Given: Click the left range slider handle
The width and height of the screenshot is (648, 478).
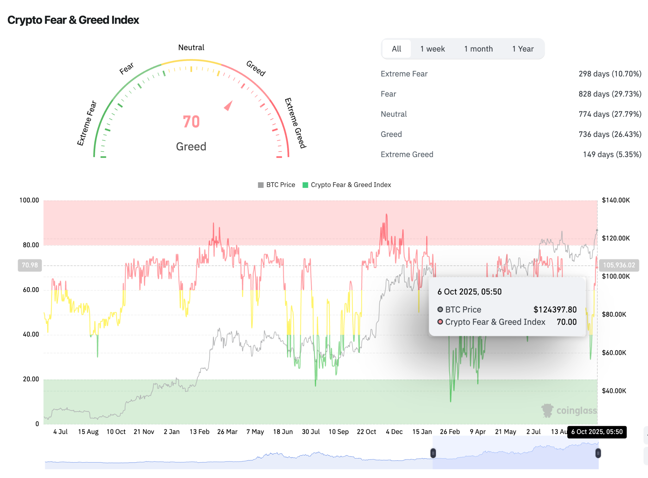Looking at the screenshot, I should [x=433, y=453].
